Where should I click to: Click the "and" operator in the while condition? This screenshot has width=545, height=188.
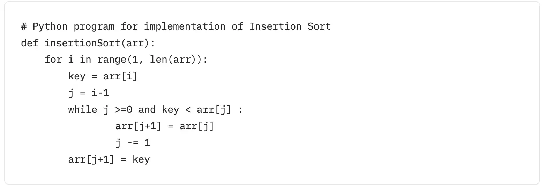coord(147,110)
